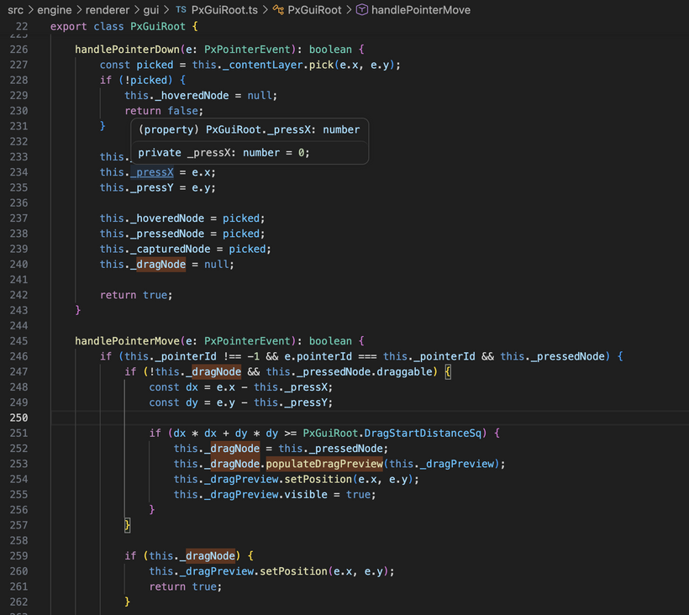Click the handlePointerMove breadcrumb symbol
This screenshot has width=689, height=615.
coord(420,10)
